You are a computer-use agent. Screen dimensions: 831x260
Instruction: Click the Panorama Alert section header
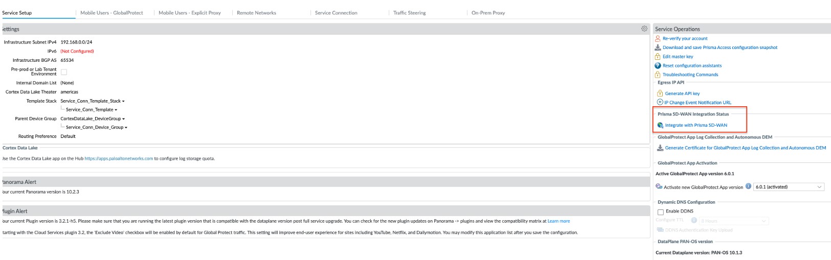(325, 182)
